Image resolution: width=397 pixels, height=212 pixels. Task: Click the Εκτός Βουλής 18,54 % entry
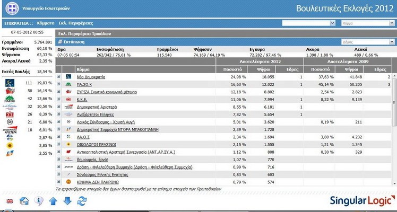(x=27, y=72)
